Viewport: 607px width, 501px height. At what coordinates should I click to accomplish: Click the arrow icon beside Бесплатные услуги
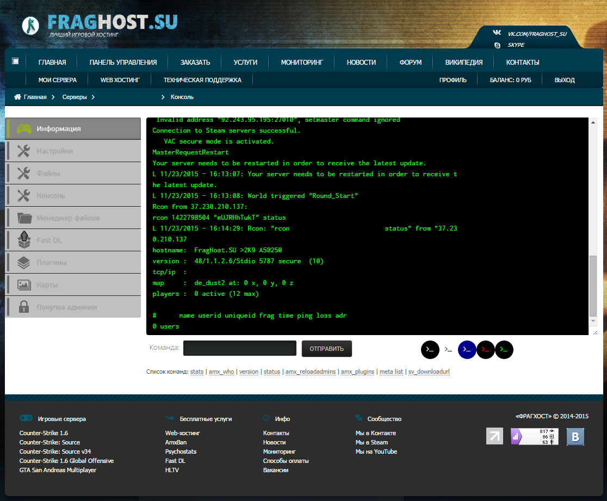(170, 418)
